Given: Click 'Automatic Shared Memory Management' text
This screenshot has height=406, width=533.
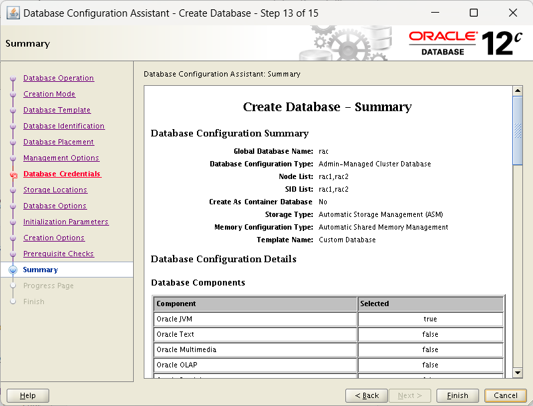Looking at the screenshot, I should (x=383, y=227).
